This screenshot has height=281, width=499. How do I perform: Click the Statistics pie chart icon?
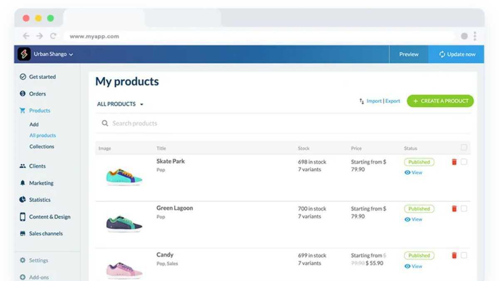[22, 200]
